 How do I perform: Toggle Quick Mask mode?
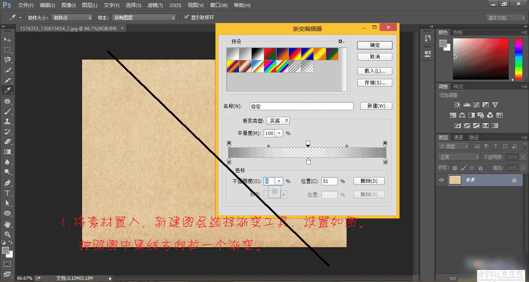pyautogui.click(x=7, y=264)
